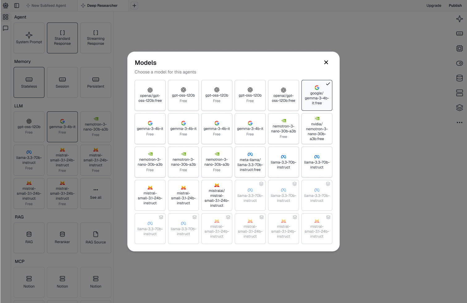Close the Models dialog
The image size is (467, 303).
point(326,62)
